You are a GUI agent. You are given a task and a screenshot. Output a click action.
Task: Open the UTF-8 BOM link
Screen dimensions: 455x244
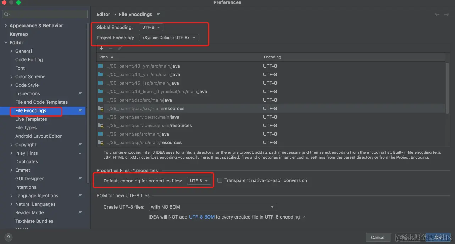point(202,217)
